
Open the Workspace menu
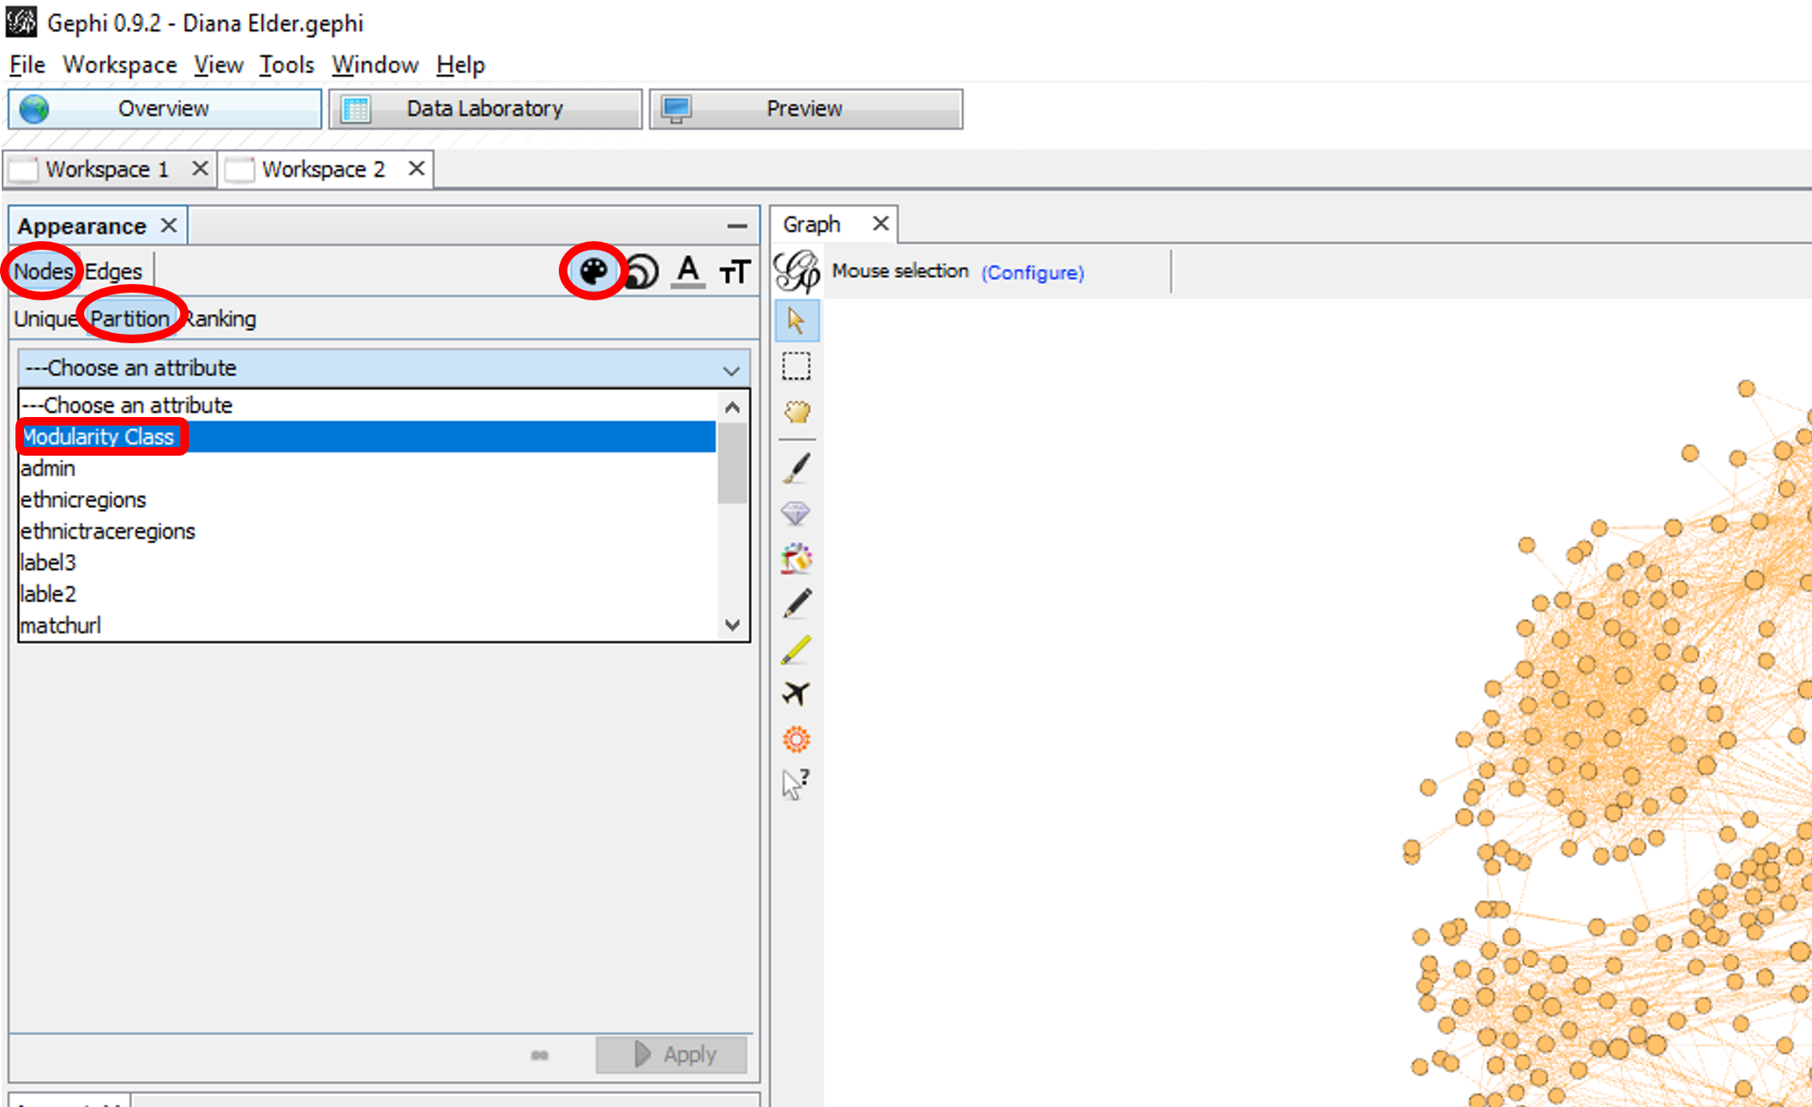point(119,64)
